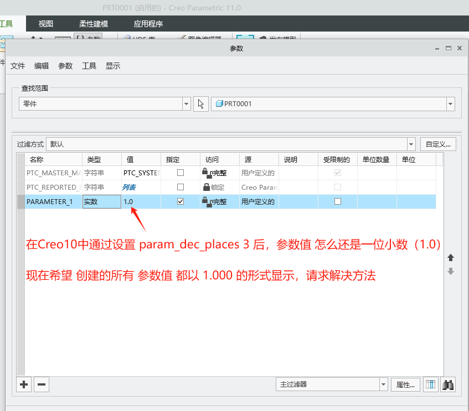Minimize the 参数 dialog window

pyautogui.click(x=437, y=48)
